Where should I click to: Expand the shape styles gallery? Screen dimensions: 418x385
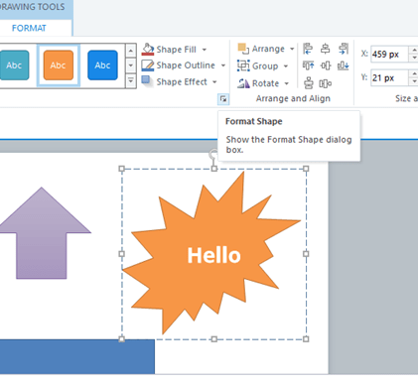131,80
